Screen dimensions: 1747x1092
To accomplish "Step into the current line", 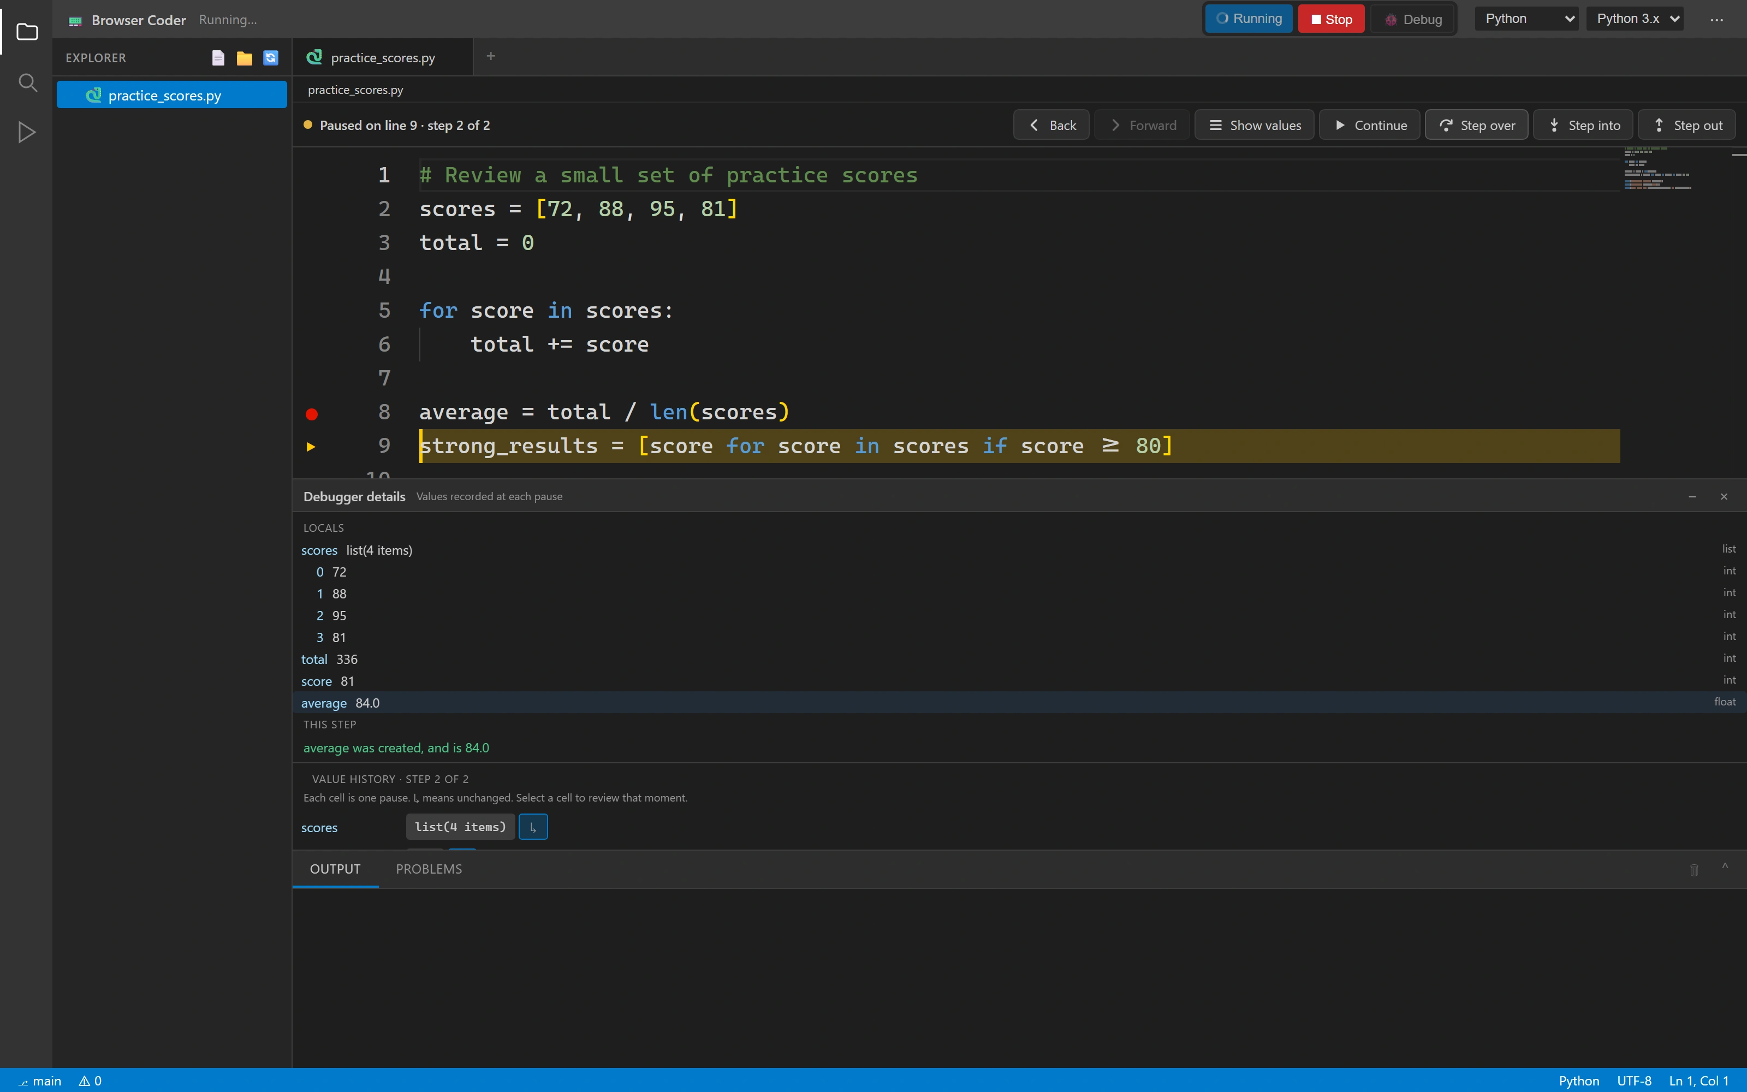I will tap(1583, 125).
